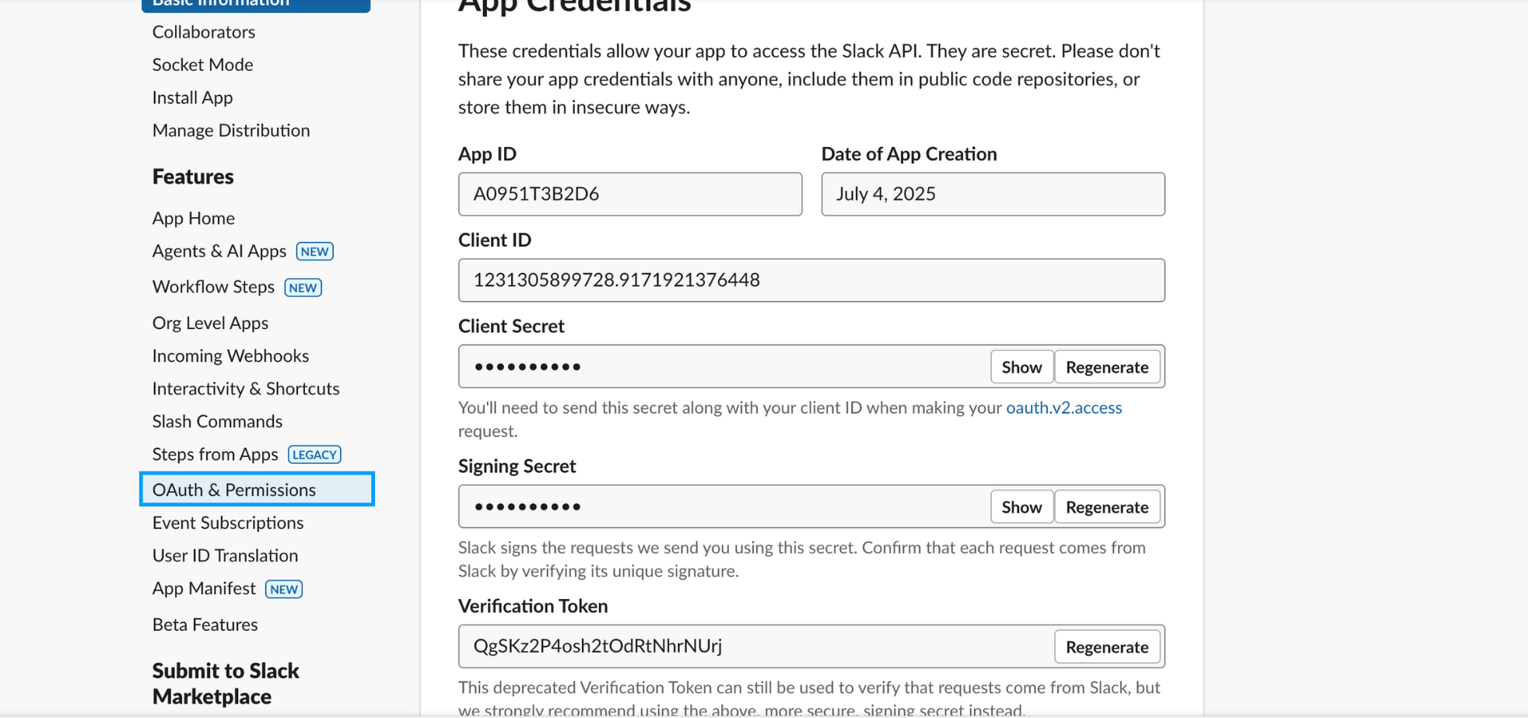Navigate to App Home feature
The width and height of the screenshot is (1528, 718).
(x=194, y=218)
